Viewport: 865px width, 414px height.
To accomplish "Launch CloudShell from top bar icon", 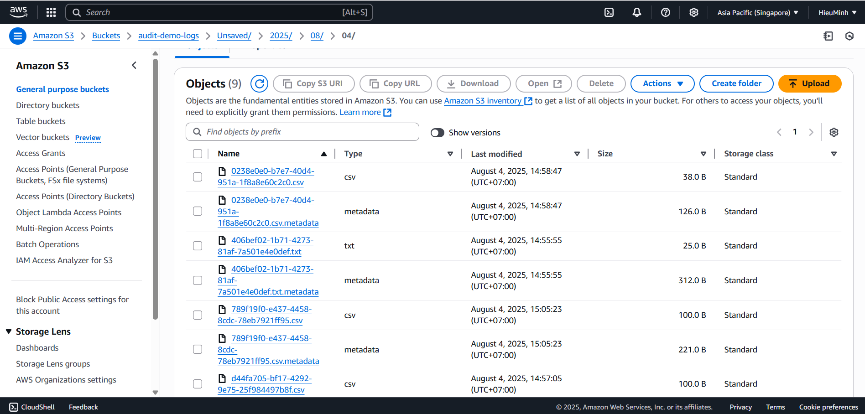I will coord(609,12).
